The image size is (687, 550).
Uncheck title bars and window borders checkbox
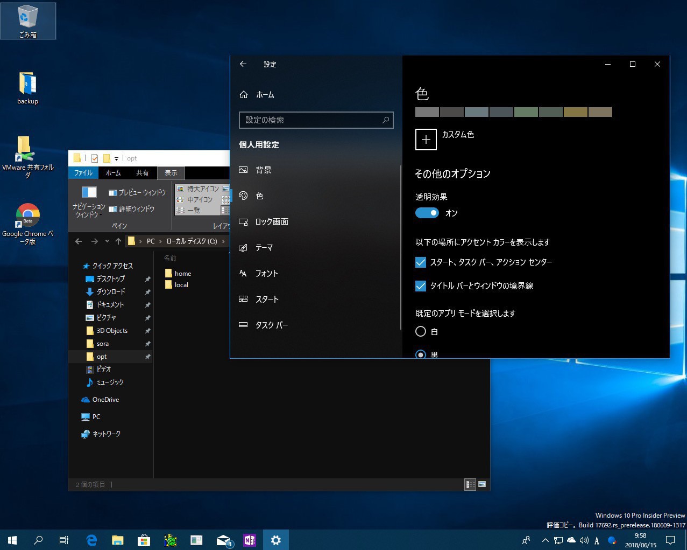421,286
